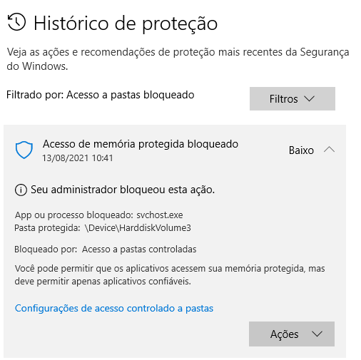Click the Baixo severity label
Screen dimensions: 361x360
[301, 150]
